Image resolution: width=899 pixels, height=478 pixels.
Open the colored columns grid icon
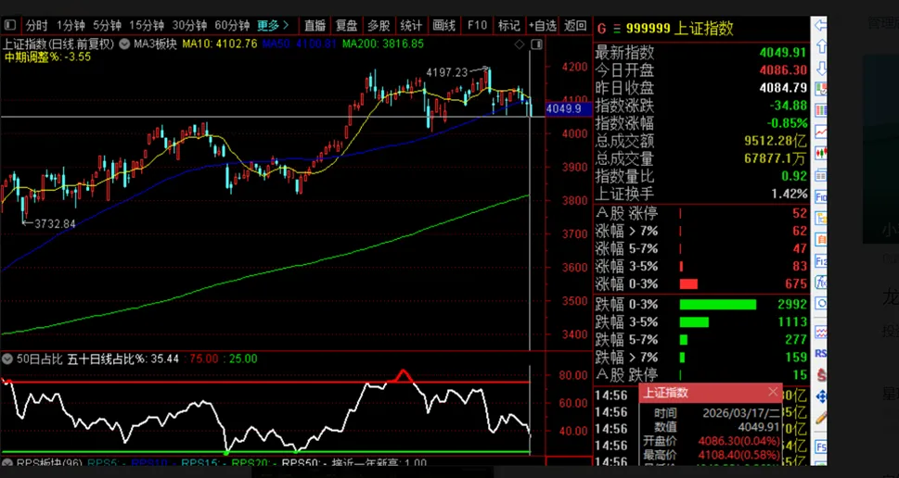pyautogui.click(x=821, y=109)
